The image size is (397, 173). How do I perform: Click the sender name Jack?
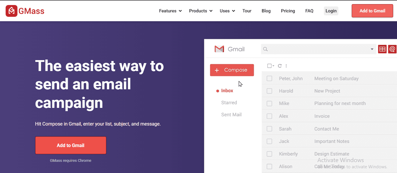[284, 141]
